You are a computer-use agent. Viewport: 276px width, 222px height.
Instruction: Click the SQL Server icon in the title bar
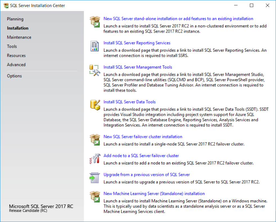click(5, 5)
